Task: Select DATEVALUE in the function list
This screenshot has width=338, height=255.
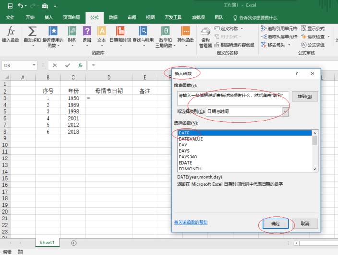Action: click(191, 139)
